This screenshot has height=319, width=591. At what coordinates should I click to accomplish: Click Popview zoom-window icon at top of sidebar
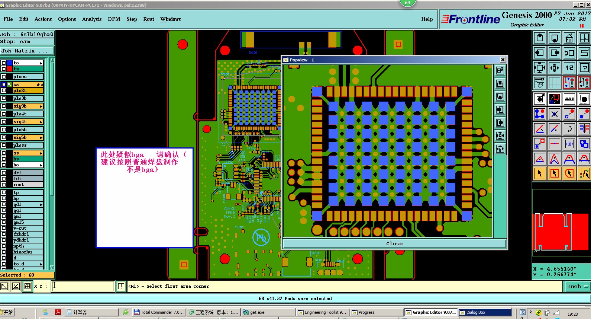point(500,70)
